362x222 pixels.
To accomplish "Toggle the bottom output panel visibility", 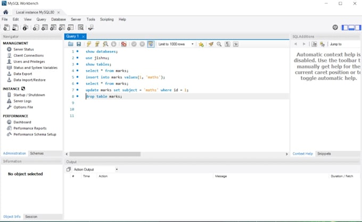I will coord(351,28).
